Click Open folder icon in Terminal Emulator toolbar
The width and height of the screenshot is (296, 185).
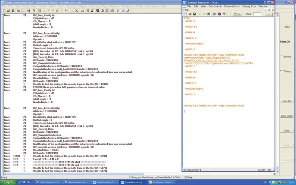(190, 14)
